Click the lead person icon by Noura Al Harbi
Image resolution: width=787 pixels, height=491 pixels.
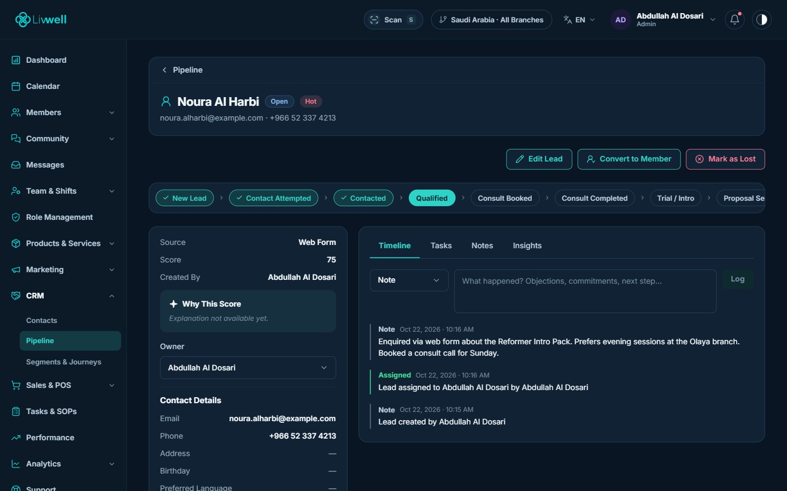click(x=166, y=101)
